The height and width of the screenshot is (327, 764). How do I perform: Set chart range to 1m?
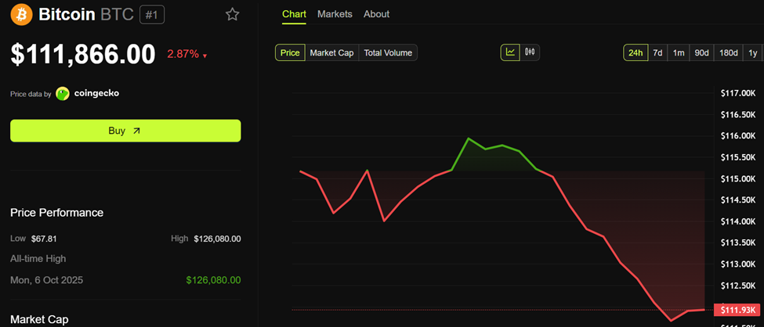pyautogui.click(x=679, y=52)
